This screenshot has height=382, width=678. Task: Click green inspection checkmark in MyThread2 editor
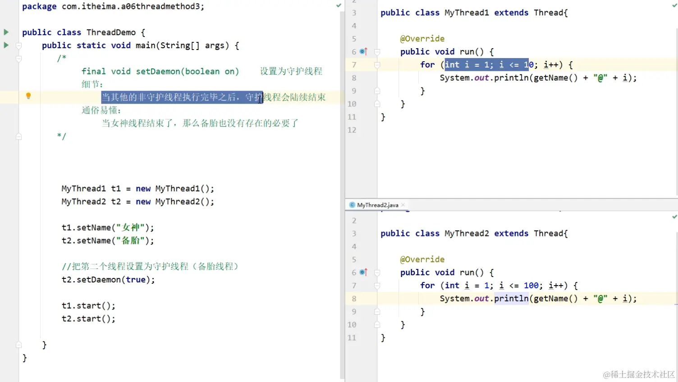click(674, 217)
